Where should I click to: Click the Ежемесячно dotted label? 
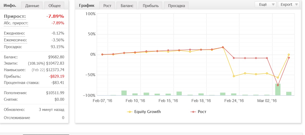pyautogui.click(x=15, y=40)
